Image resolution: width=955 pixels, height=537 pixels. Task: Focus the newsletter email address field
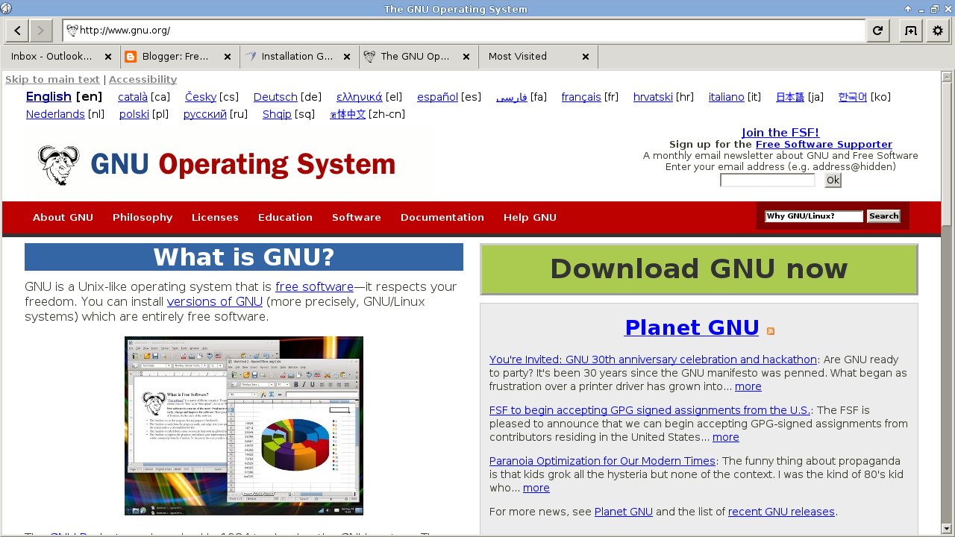click(768, 180)
